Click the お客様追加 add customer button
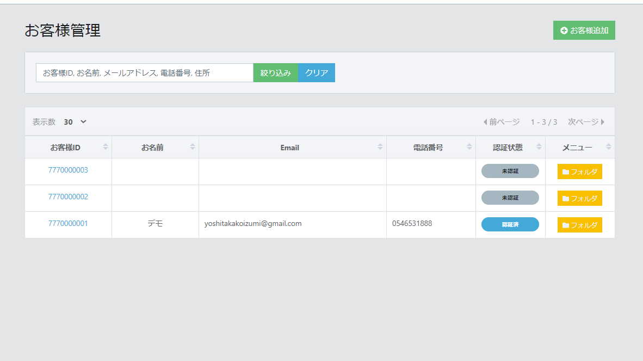This screenshot has width=643, height=361. click(x=584, y=30)
